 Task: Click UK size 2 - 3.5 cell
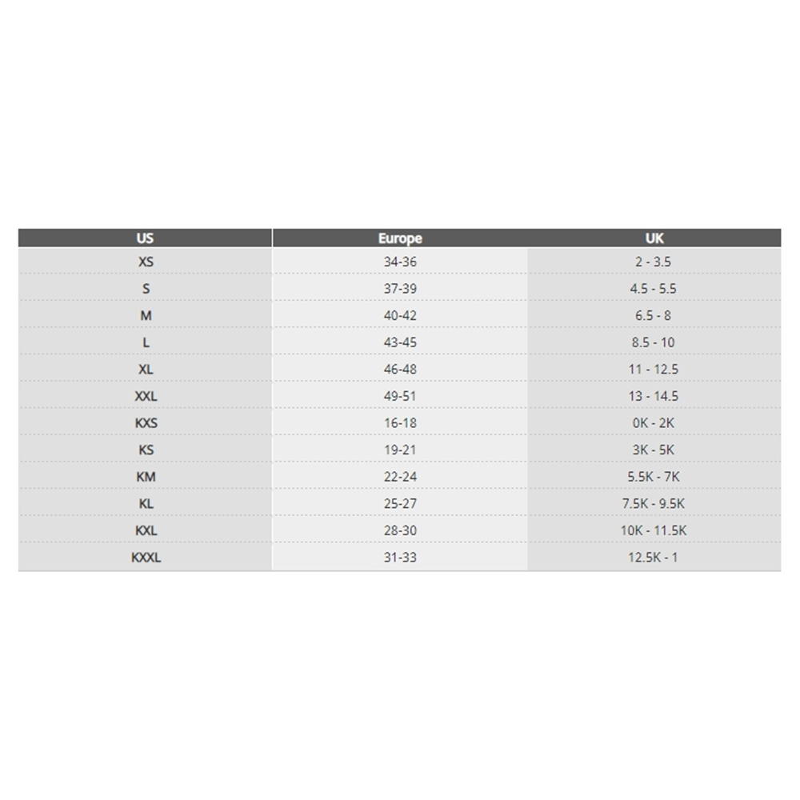click(x=654, y=262)
